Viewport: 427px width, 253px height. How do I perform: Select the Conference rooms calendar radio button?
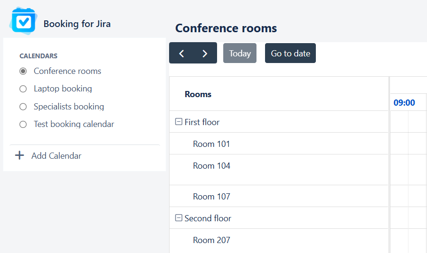23,71
